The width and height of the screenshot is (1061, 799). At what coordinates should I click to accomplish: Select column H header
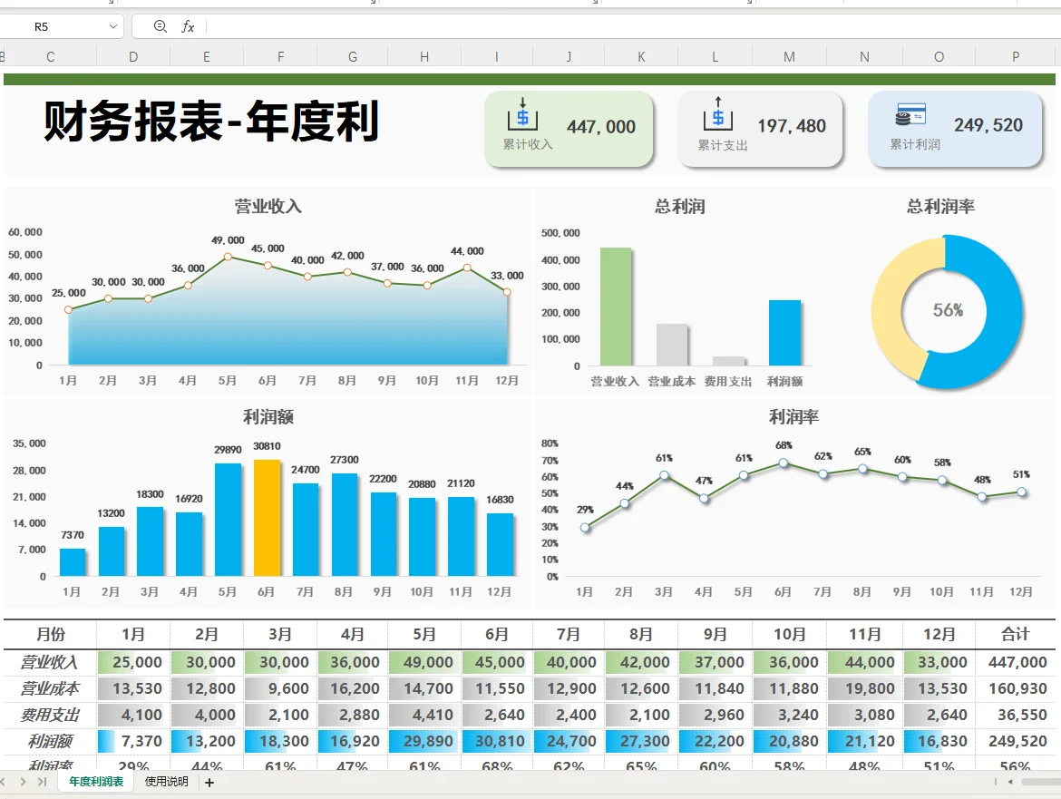[x=424, y=57]
